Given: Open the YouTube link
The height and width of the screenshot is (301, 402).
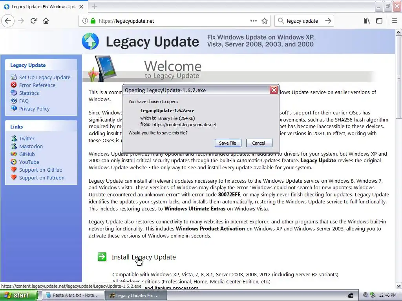Looking at the screenshot, I should pyautogui.click(x=29, y=162).
